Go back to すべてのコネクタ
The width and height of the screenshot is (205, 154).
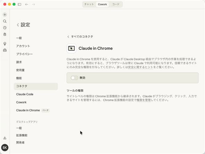coord(80,37)
